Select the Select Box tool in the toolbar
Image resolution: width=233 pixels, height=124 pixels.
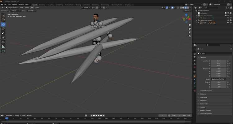pyautogui.click(x=3, y=15)
